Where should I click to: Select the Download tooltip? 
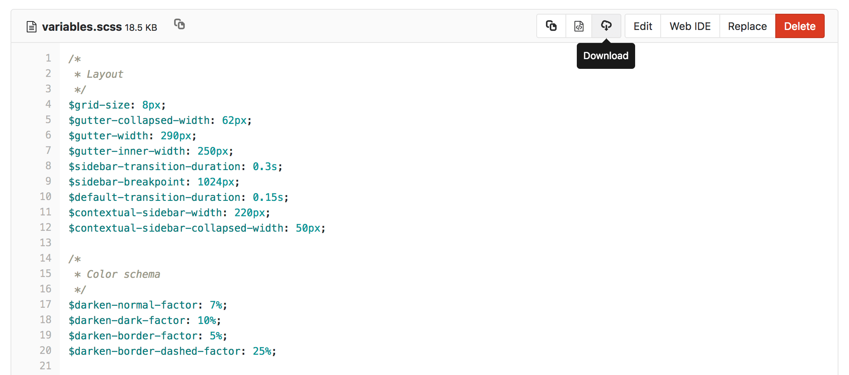click(605, 56)
